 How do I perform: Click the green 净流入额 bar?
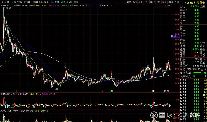coord(197,73)
